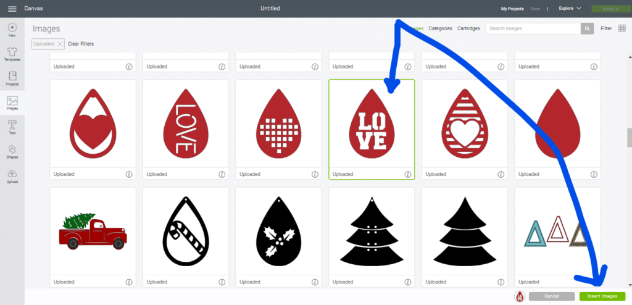Click the Upload cloud icon
The width and height of the screenshot is (632, 305).
pyautogui.click(x=12, y=175)
